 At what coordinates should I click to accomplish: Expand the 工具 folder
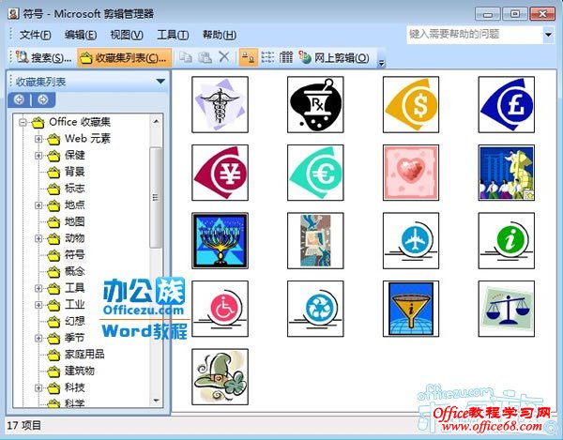tap(38, 288)
